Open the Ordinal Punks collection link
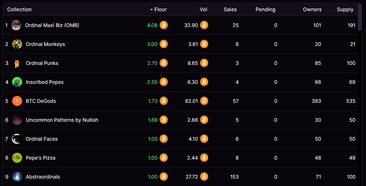366x186 pixels. tap(42, 63)
